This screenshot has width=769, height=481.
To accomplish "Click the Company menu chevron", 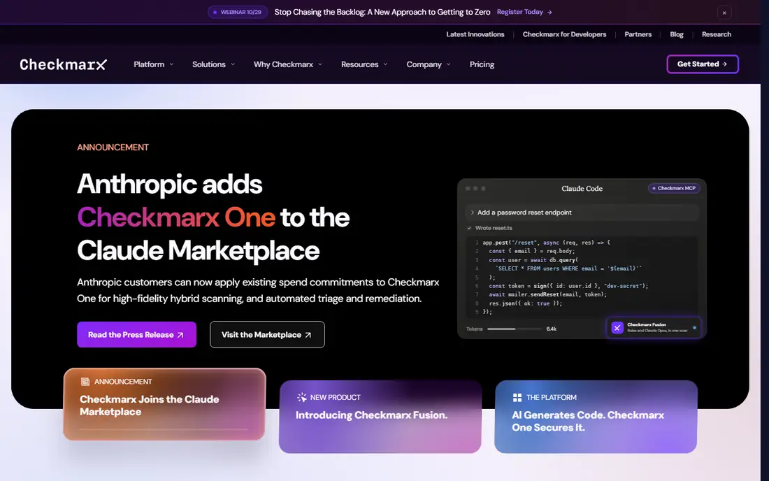I will [448, 64].
